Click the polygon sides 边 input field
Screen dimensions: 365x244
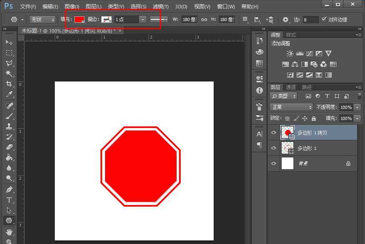point(310,19)
